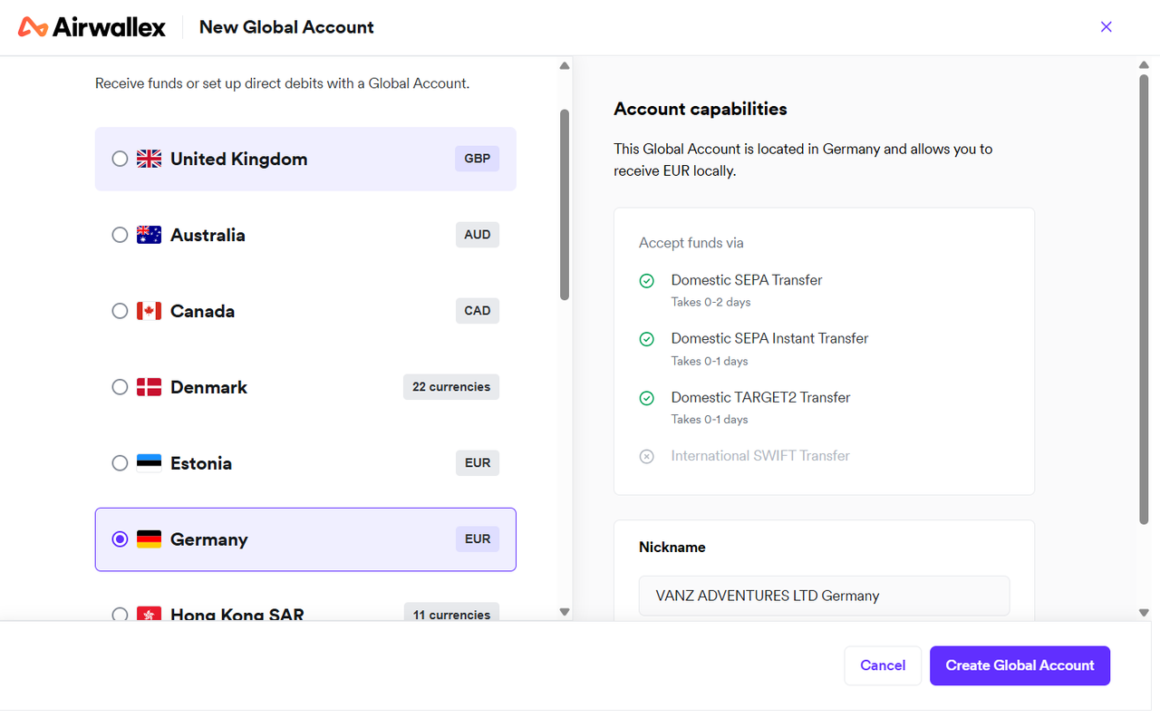Viewport: 1160px width, 718px height.
Task: Click the Accept funds via label
Action: [x=691, y=243]
